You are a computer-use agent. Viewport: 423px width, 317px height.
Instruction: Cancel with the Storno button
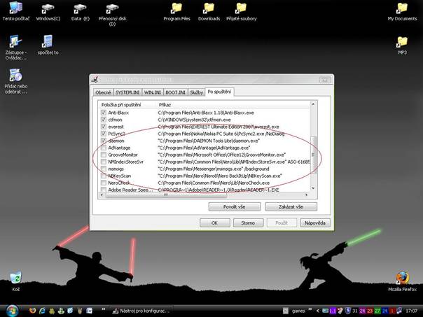248,223
